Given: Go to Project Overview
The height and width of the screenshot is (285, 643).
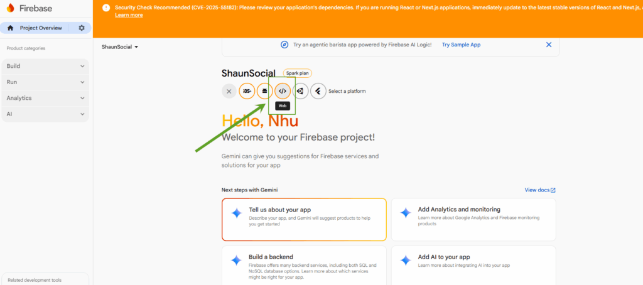Looking at the screenshot, I should point(40,28).
